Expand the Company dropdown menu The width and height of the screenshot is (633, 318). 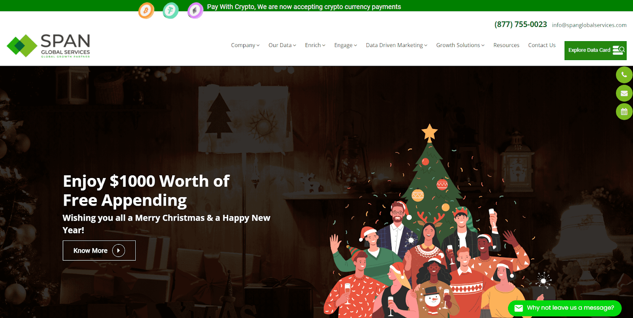[245, 45]
